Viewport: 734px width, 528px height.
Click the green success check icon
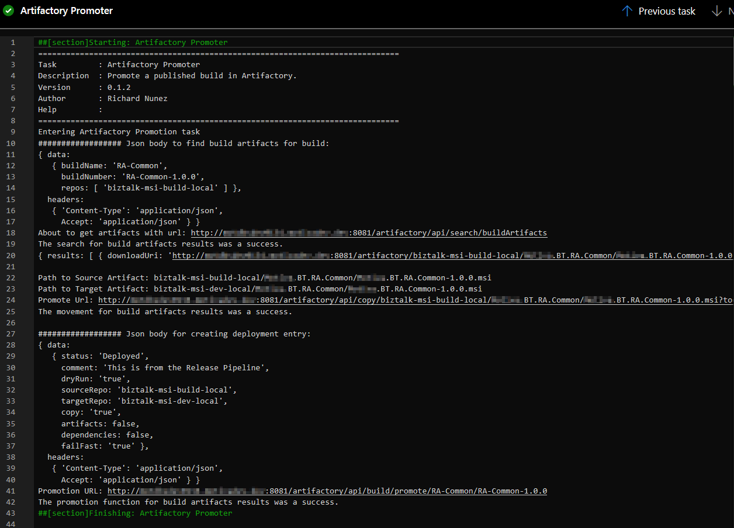pos(9,11)
